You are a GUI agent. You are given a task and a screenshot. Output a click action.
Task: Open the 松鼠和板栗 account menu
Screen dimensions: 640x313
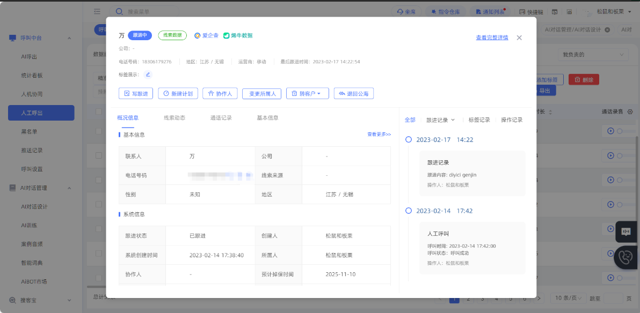pos(613,12)
